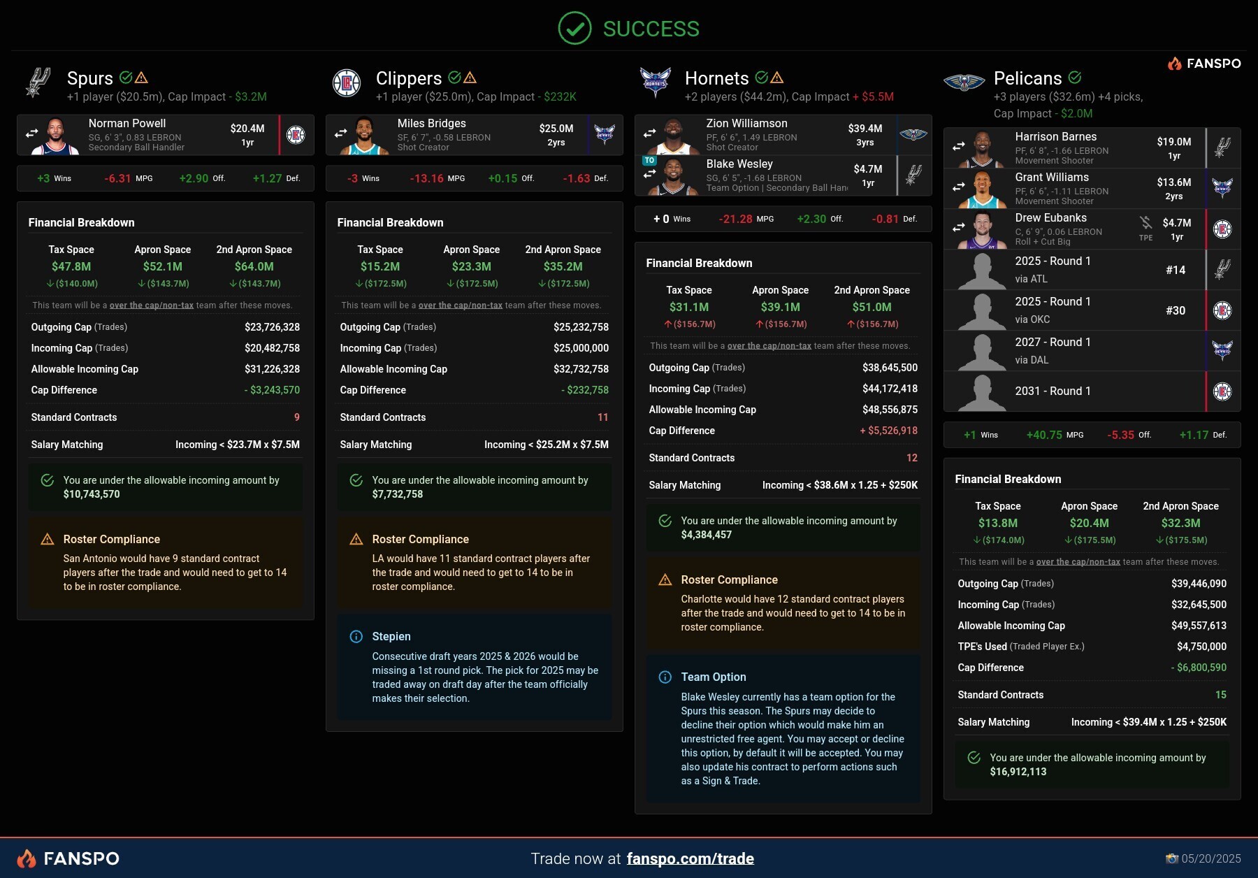The width and height of the screenshot is (1258, 878).
Task: Click the swap arrows on Norman Powell's row
Action: click(x=32, y=133)
